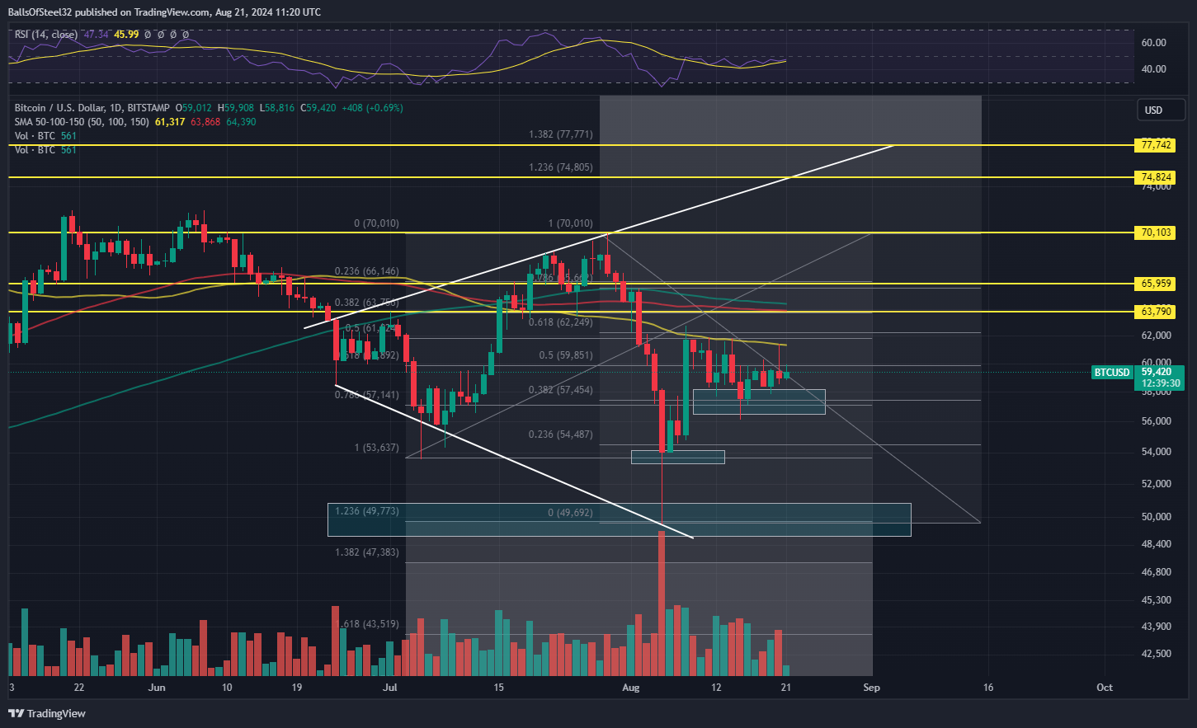Viewport: 1197px width, 728px height.
Task: Select the yellow RSI average value 45.99
Action: [x=126, y=35]
